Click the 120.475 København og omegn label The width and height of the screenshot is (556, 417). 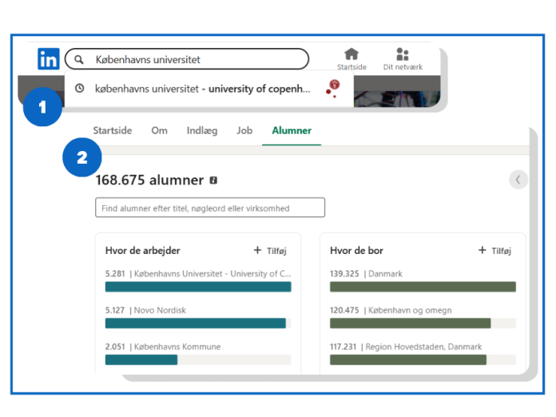tap(391, 310)
